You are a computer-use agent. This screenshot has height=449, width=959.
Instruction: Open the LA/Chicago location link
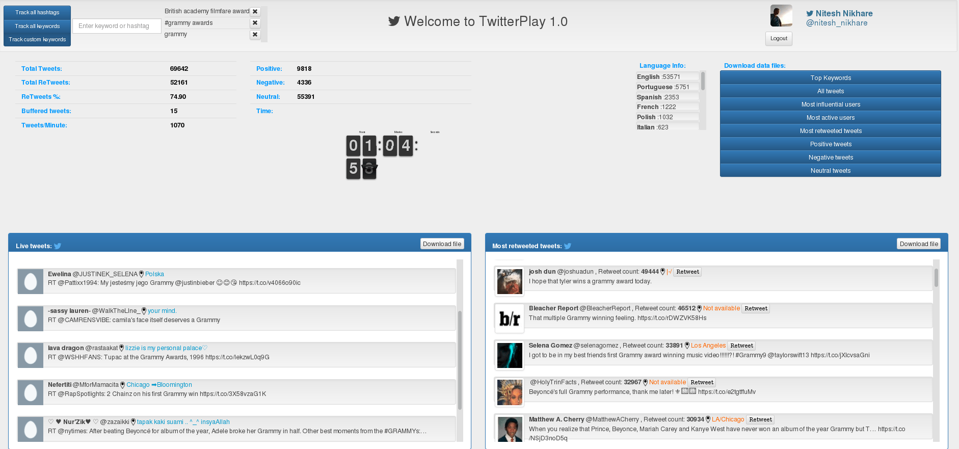[x=728, y=419]
